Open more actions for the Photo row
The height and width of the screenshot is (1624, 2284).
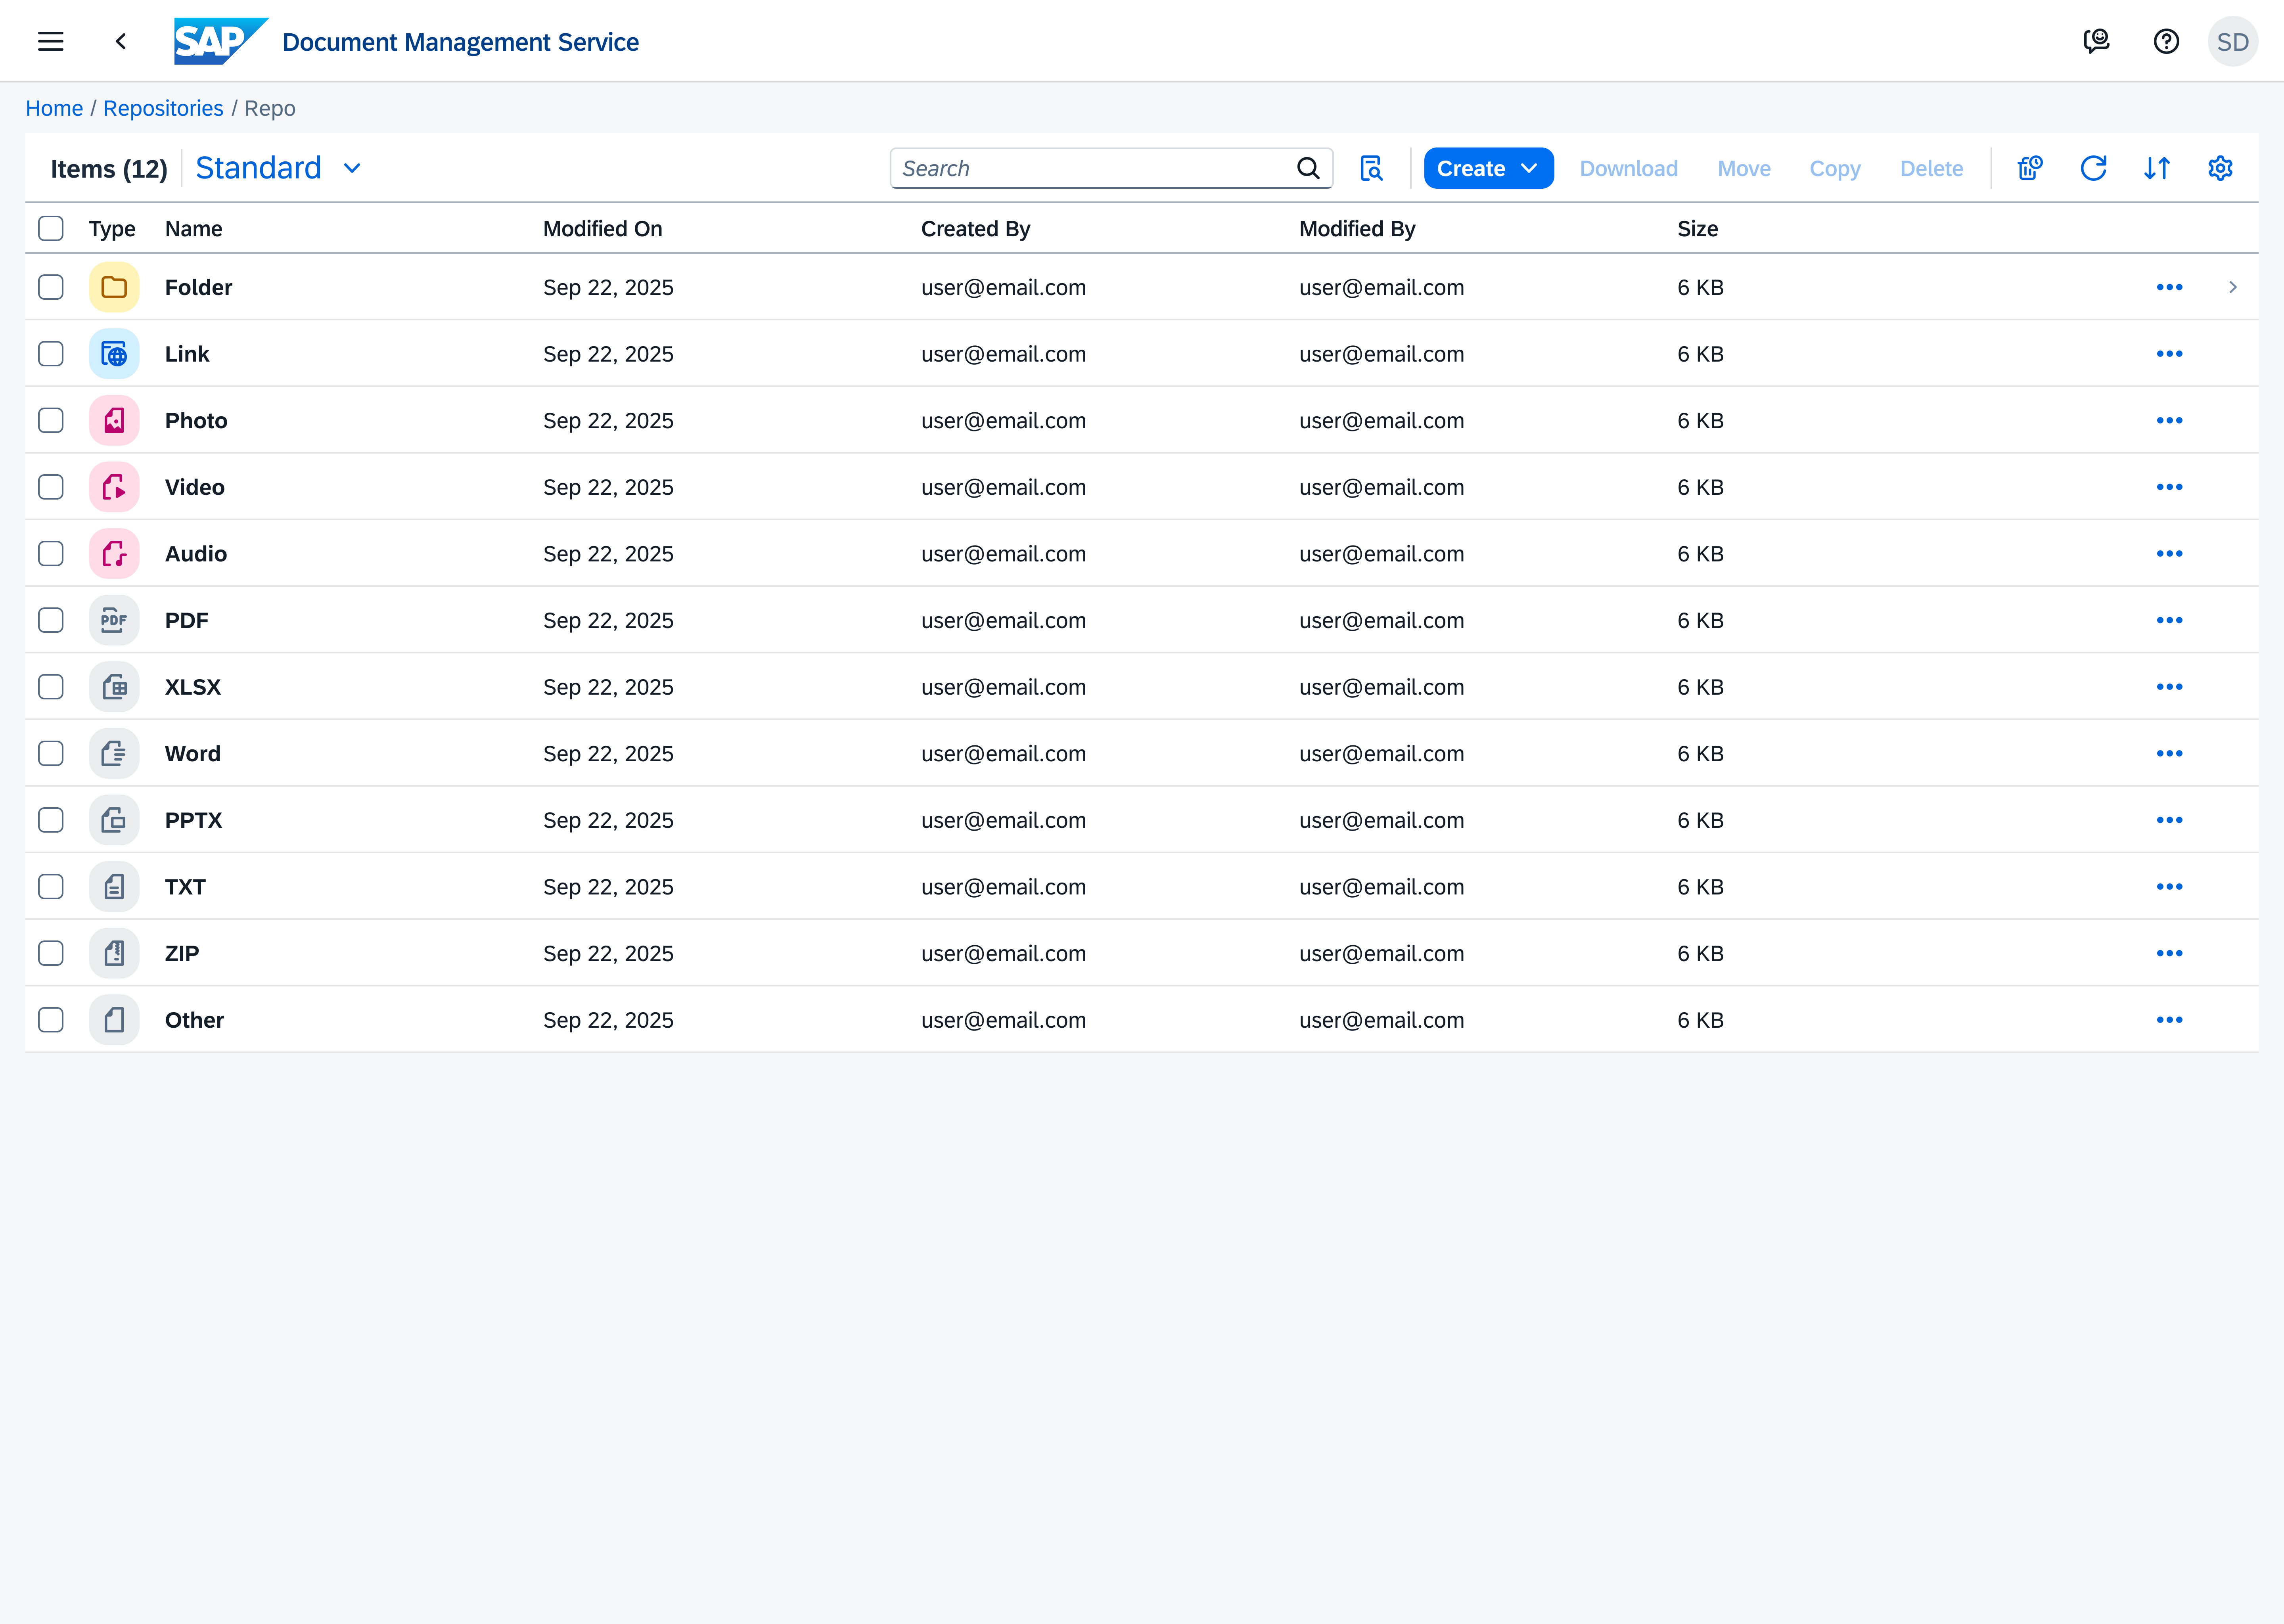(x=2169, y=420)
